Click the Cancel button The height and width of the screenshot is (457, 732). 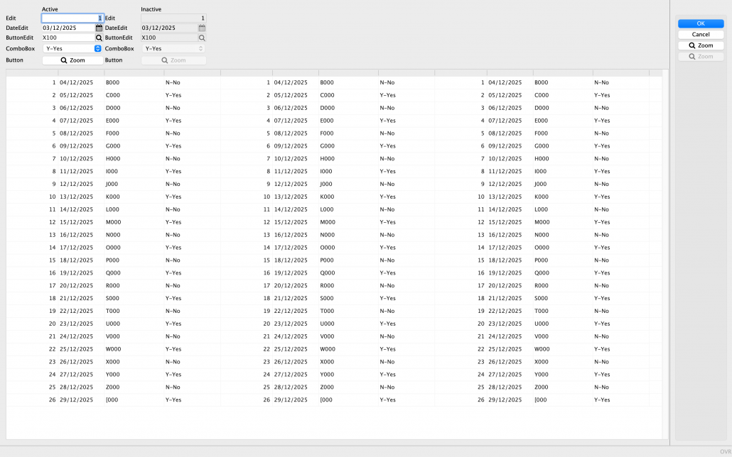[700, 34]
